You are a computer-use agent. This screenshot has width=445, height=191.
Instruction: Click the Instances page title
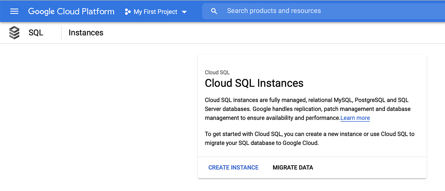[x=86, y=33]
